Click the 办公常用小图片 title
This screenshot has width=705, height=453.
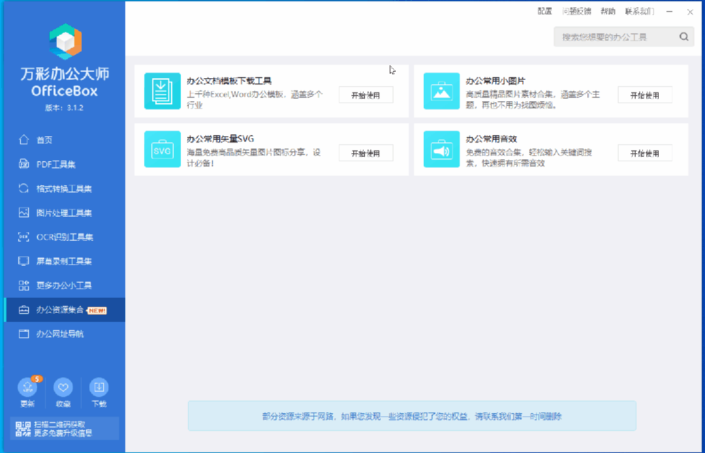click(x=495, y=81)
